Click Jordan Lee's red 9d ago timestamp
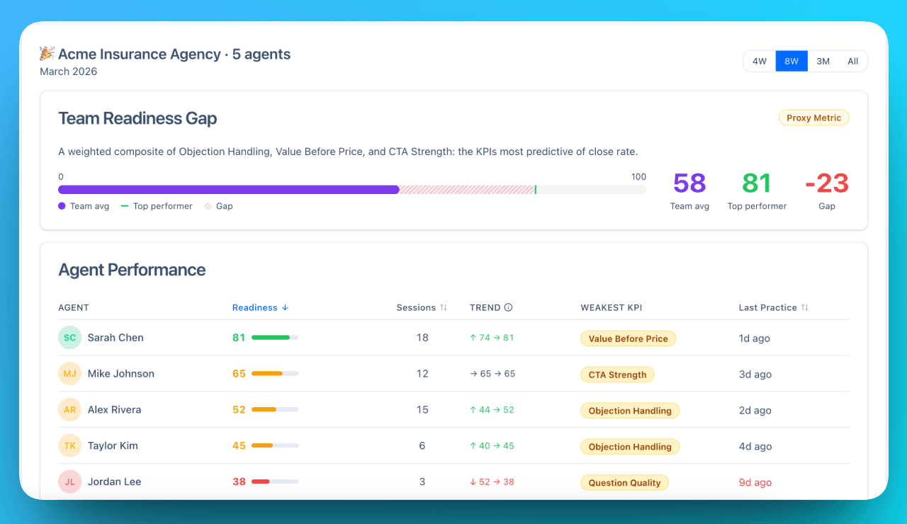 [x=755, y=482]
